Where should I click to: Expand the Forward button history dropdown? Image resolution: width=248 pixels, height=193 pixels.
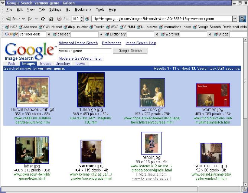36,19
